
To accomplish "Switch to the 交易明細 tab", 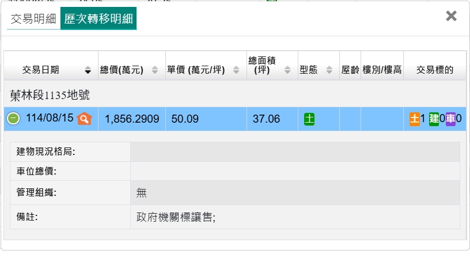I will pos(33,19).
